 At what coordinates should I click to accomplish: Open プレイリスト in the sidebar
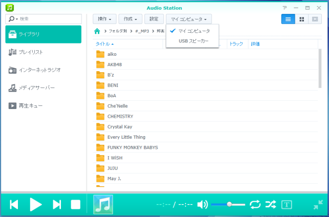click(43, 52)
